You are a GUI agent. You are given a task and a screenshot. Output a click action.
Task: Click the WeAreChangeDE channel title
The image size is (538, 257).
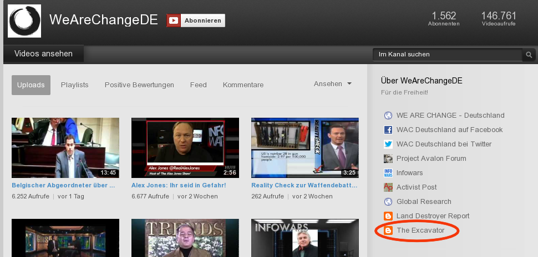(104, 20)
